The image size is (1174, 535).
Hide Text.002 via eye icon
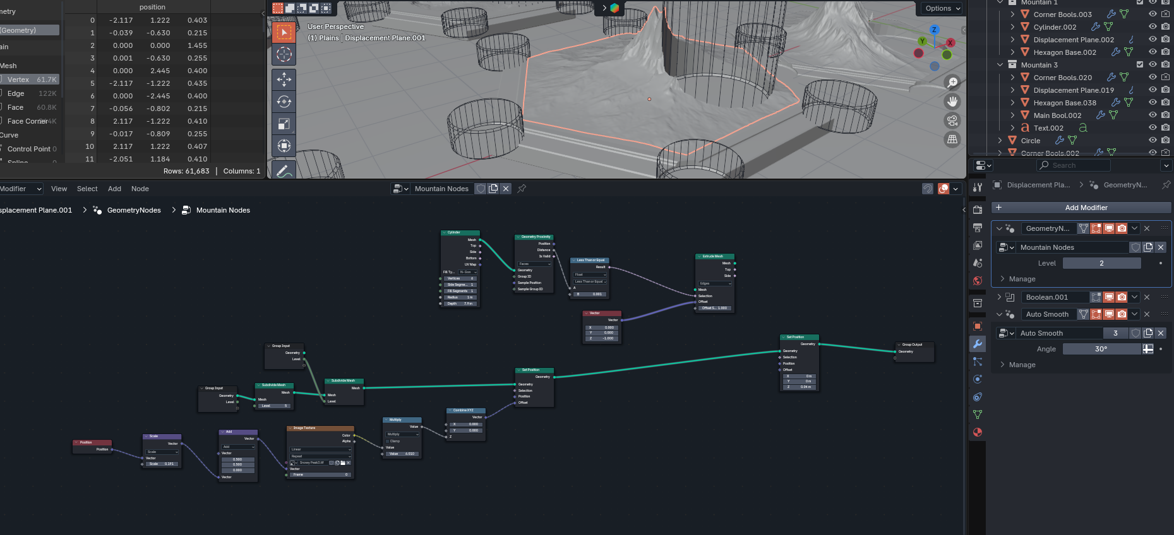(1153, 127)
